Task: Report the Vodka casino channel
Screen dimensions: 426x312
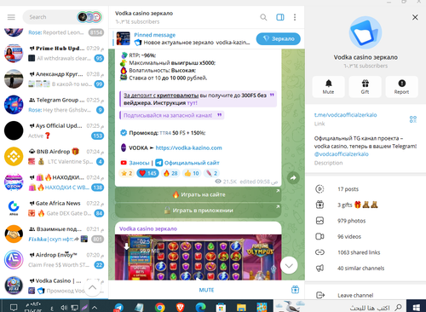Action: click(x=401, y=87)
